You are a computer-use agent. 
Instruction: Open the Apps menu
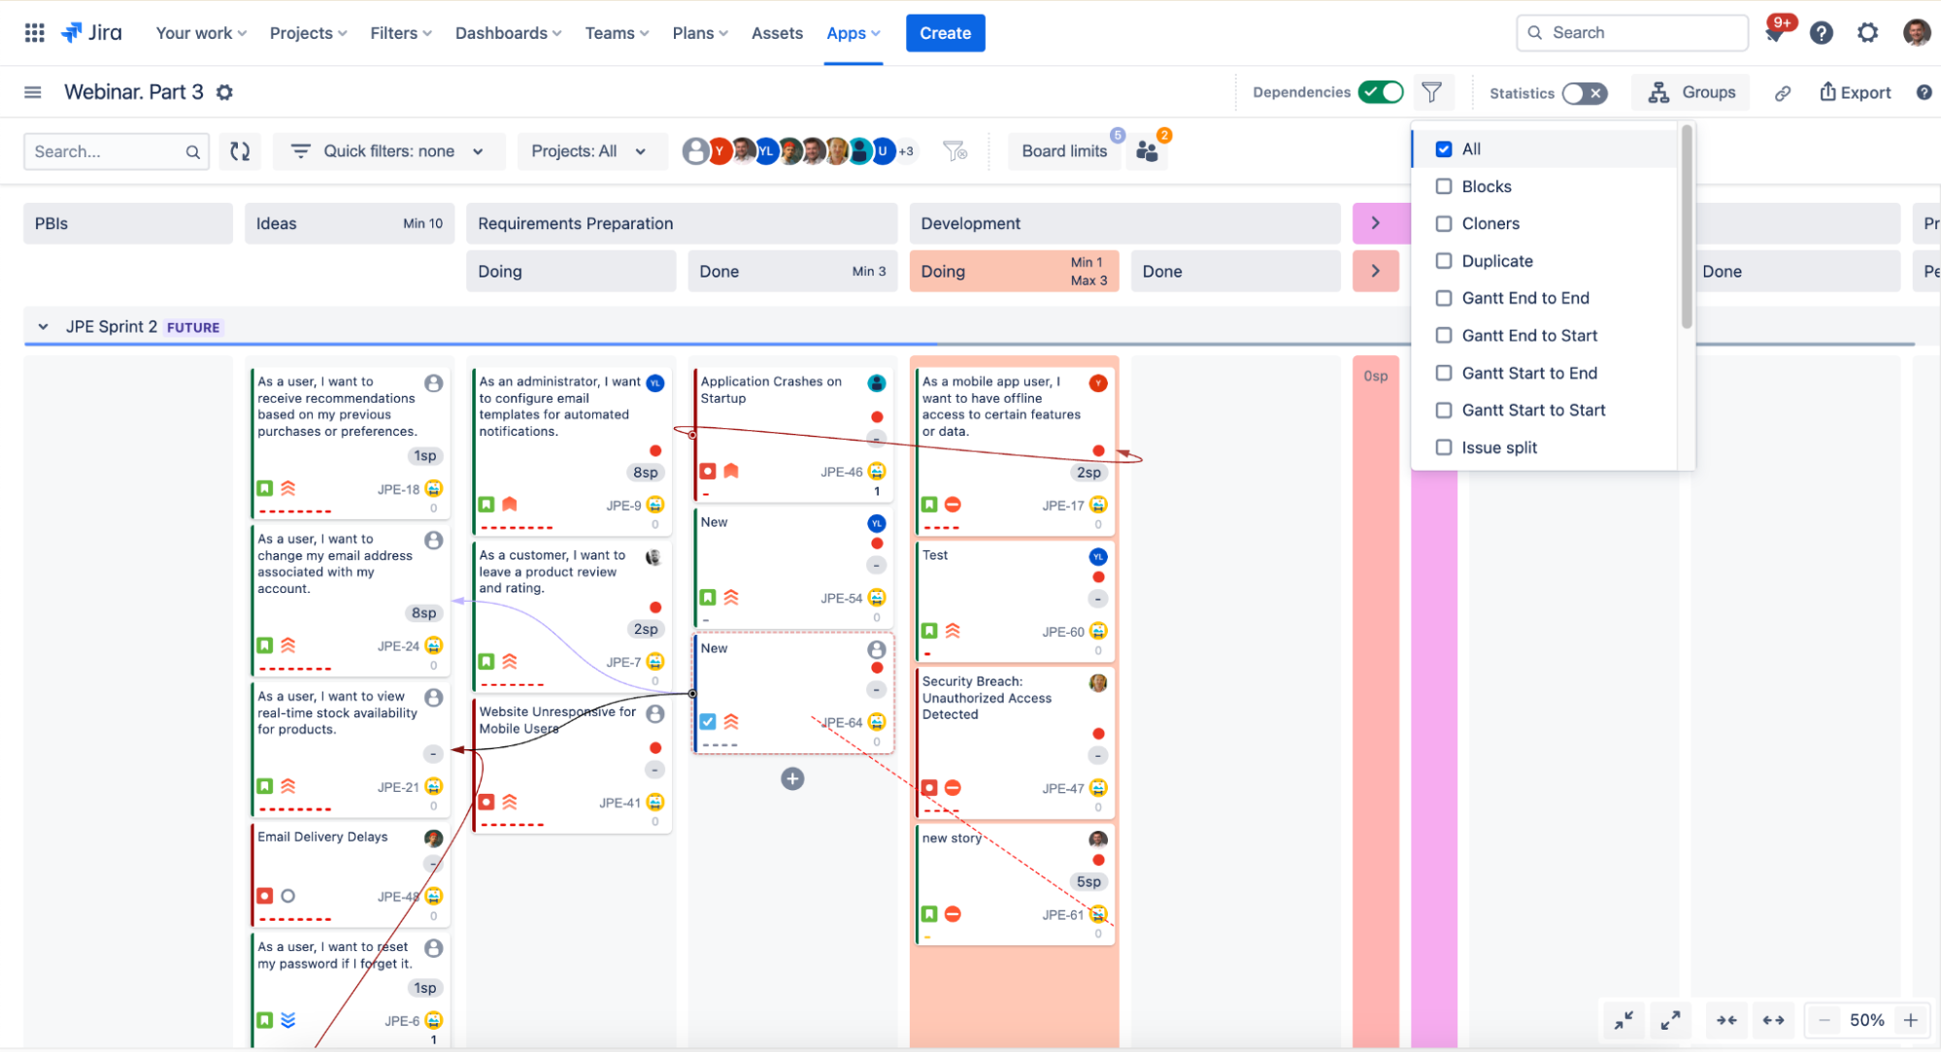coord(853,33)
